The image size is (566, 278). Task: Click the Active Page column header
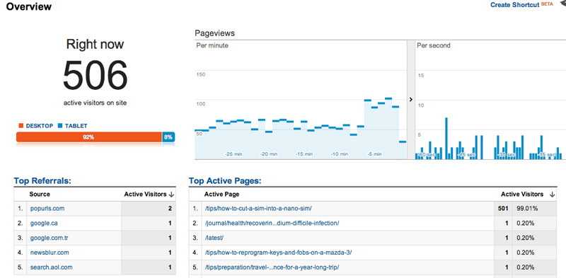pyautogui.click(x=221, y=195)
